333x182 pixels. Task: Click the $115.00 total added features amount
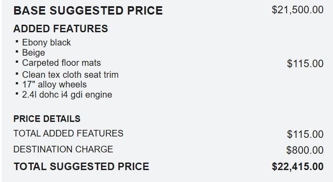click(x=305, y=134)
